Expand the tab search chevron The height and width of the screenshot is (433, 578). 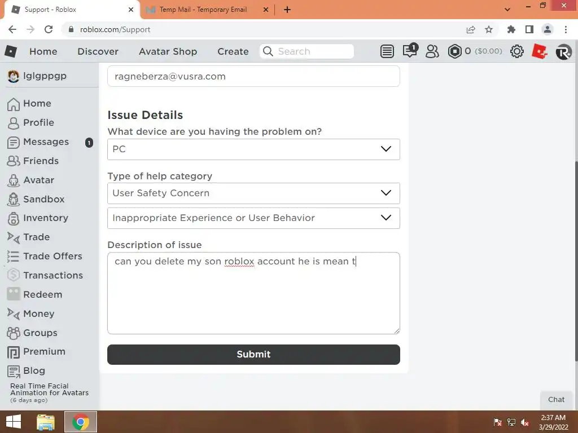click(507, 10)
